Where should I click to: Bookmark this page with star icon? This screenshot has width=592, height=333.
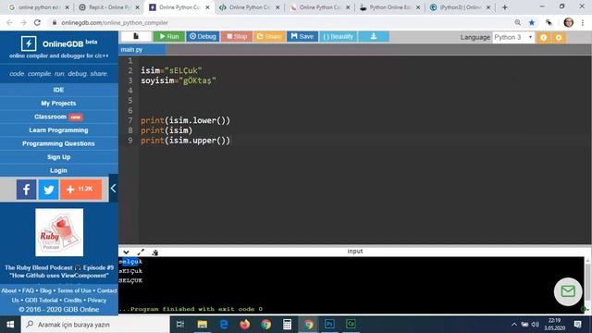tap(532, 22)
